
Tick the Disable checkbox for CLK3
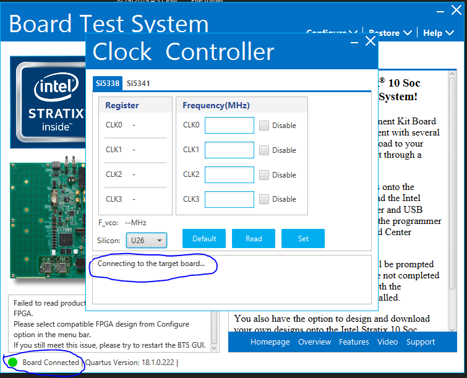coord(264,199)
